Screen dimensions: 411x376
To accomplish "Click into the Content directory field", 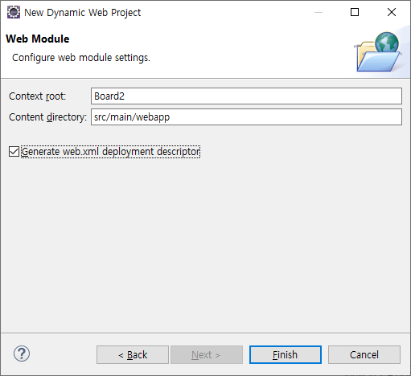I will pyautogui.click(x=246, y=116).
